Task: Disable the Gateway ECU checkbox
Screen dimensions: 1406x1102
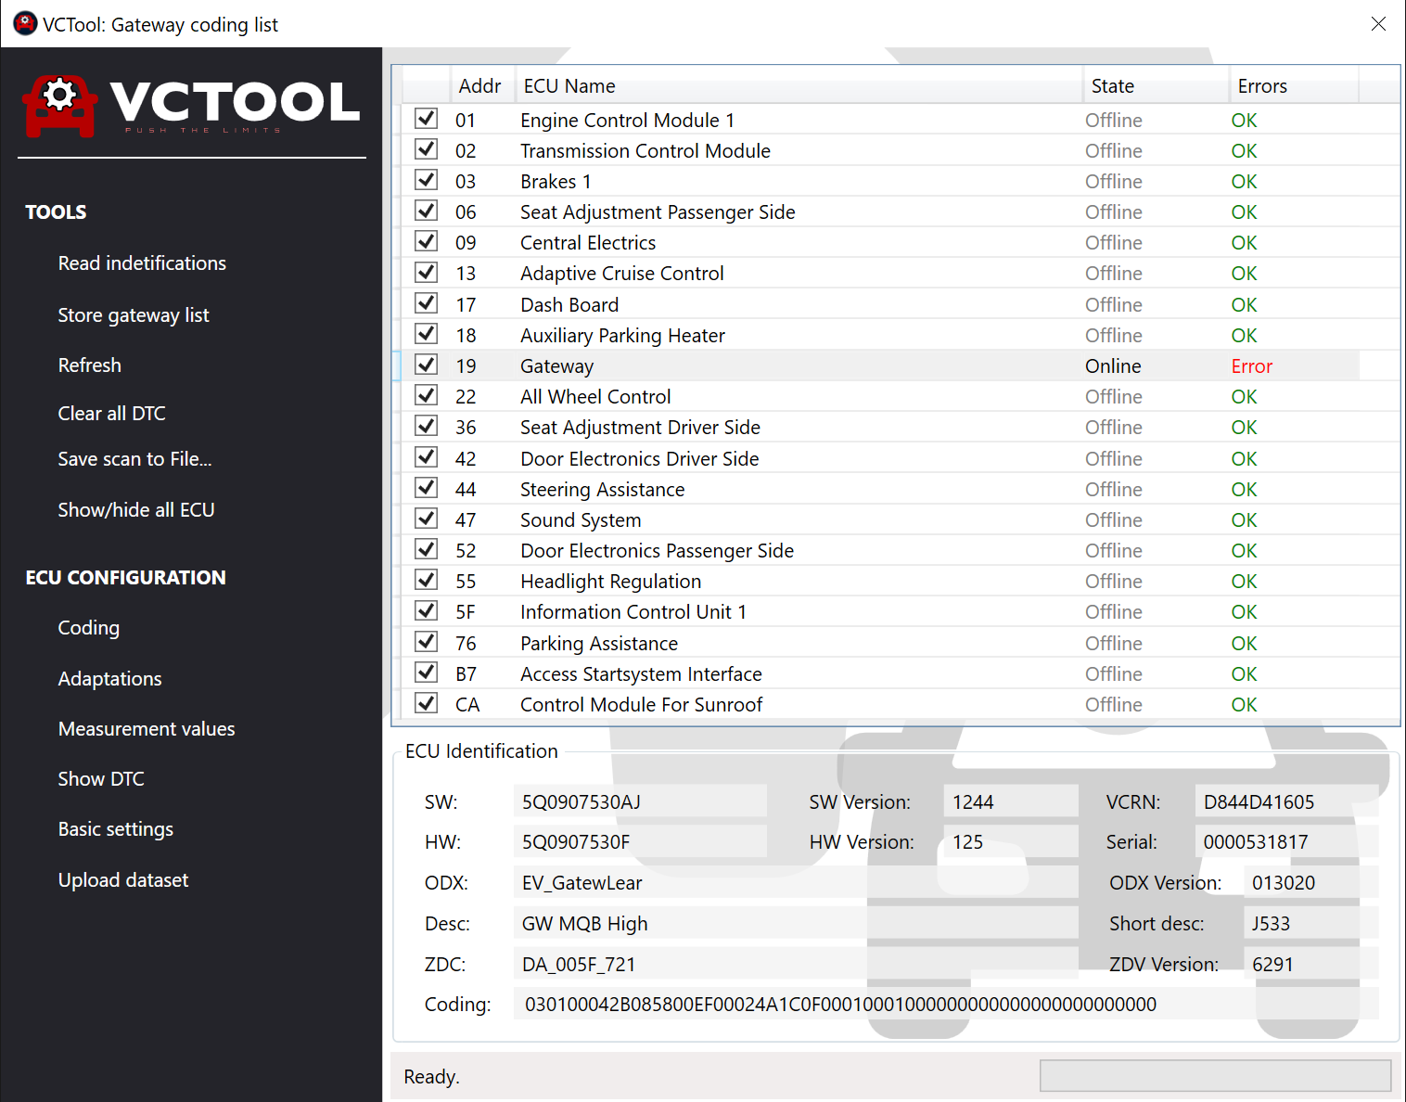Action: pos(426,365)
